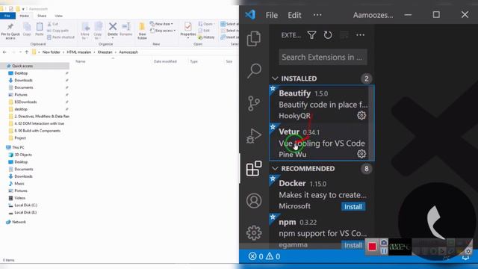The width and height of the screenshot is (478, 269).
Task: Go back in File Explorer navigation
Action: 4,52
